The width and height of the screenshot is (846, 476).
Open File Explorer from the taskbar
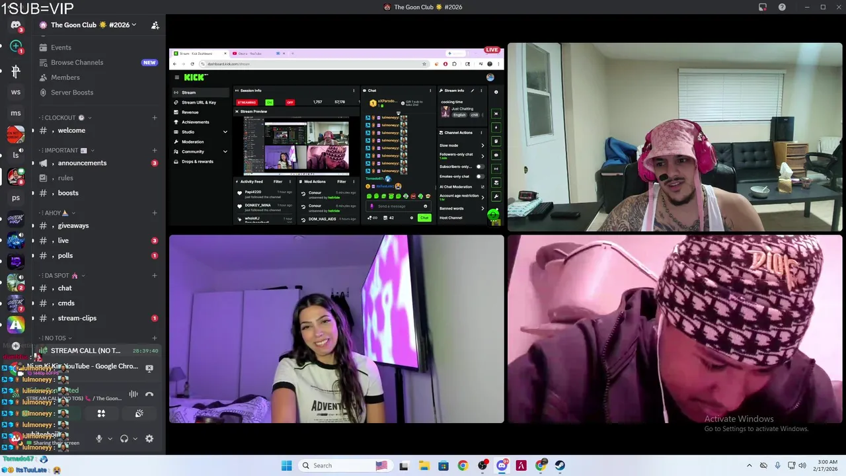424,465
